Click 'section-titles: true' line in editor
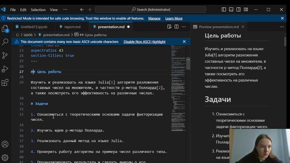The image size is (290, 163). (53, 56)
